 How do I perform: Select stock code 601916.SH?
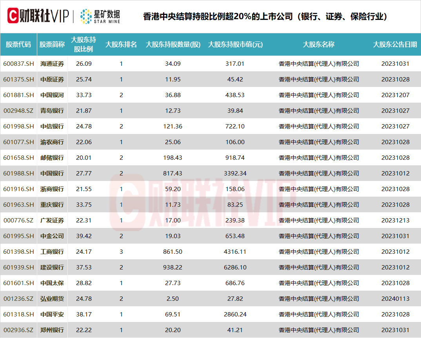[x=18, y=189]
